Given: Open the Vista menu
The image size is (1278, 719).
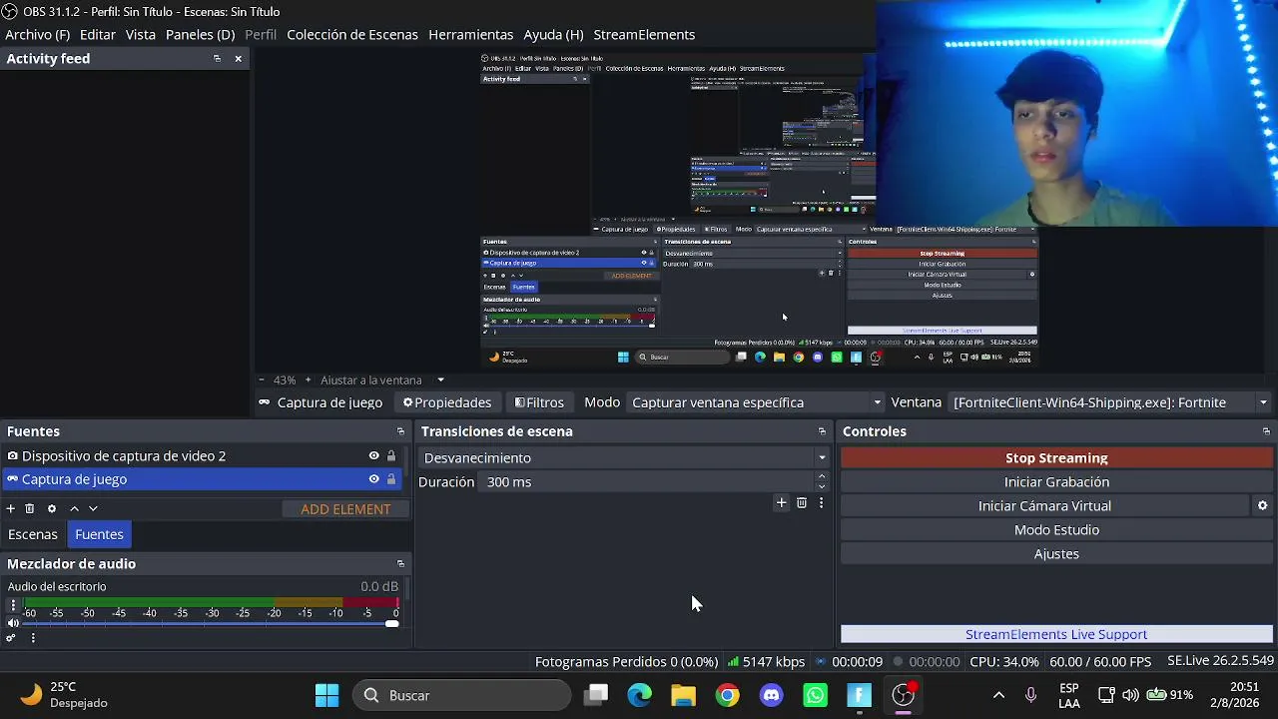Looking at the screenshot, I should coord(141,35).
